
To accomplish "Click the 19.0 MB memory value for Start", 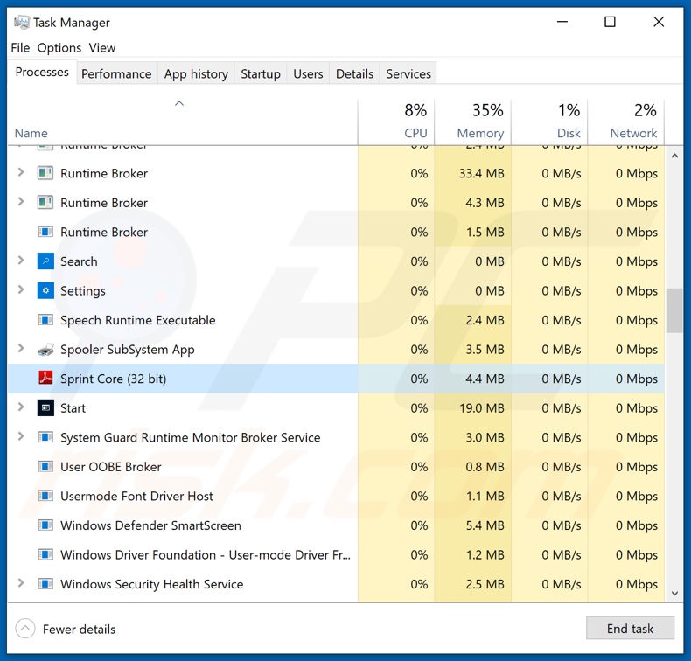I will click(x=482, y=407).
